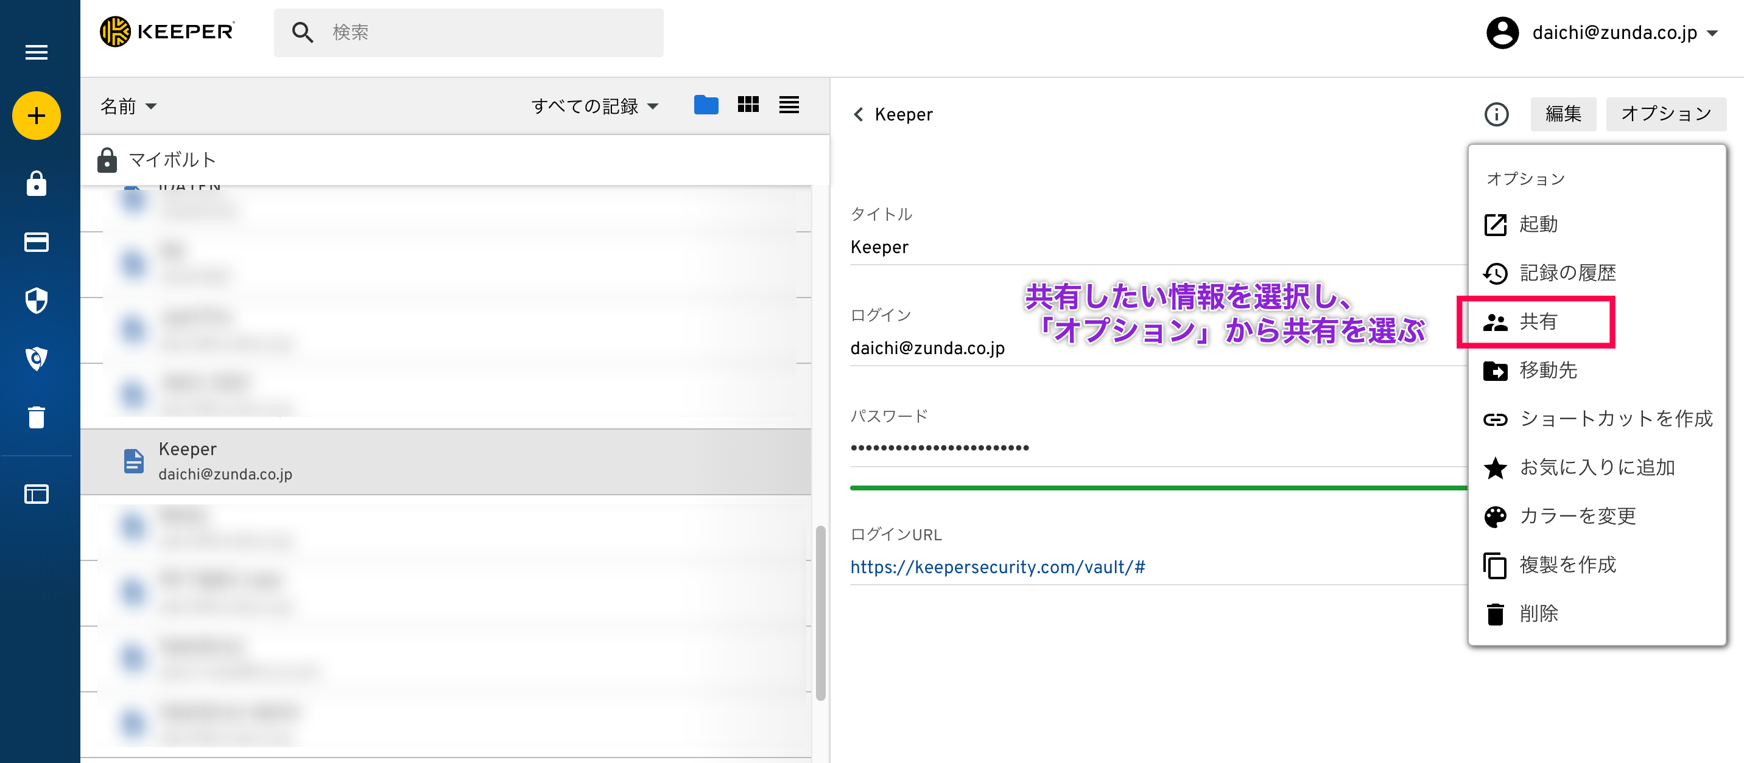
Task: Open the hamburger menu in sidebar
Action: [36, 52]
